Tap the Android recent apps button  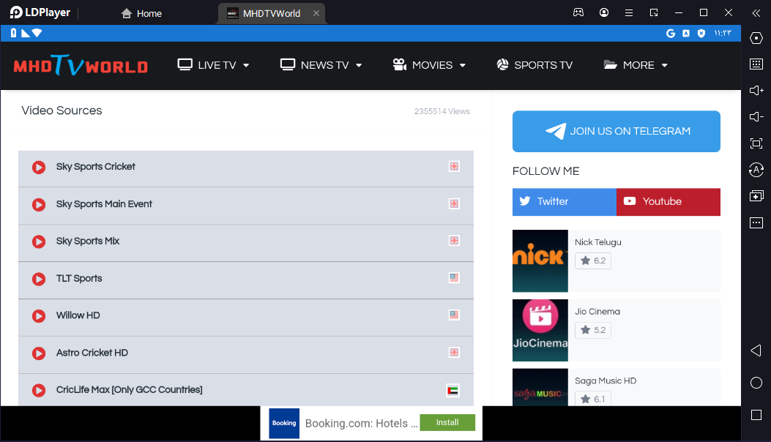(756, 415)
